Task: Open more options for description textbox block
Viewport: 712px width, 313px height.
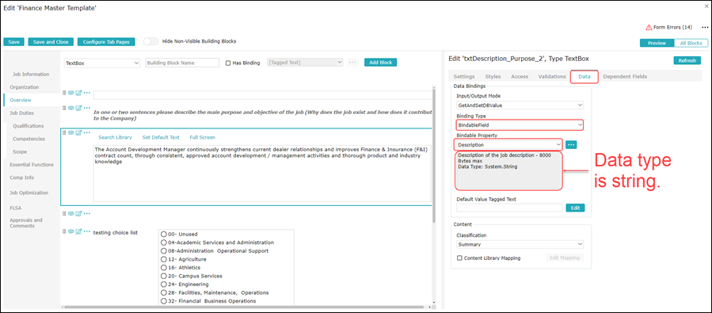Action: tap(87, 132)
